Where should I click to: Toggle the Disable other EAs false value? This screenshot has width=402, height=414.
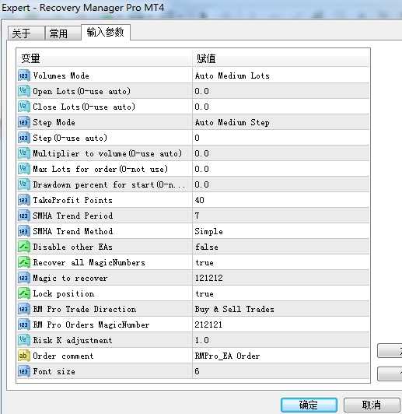(281, 247)
